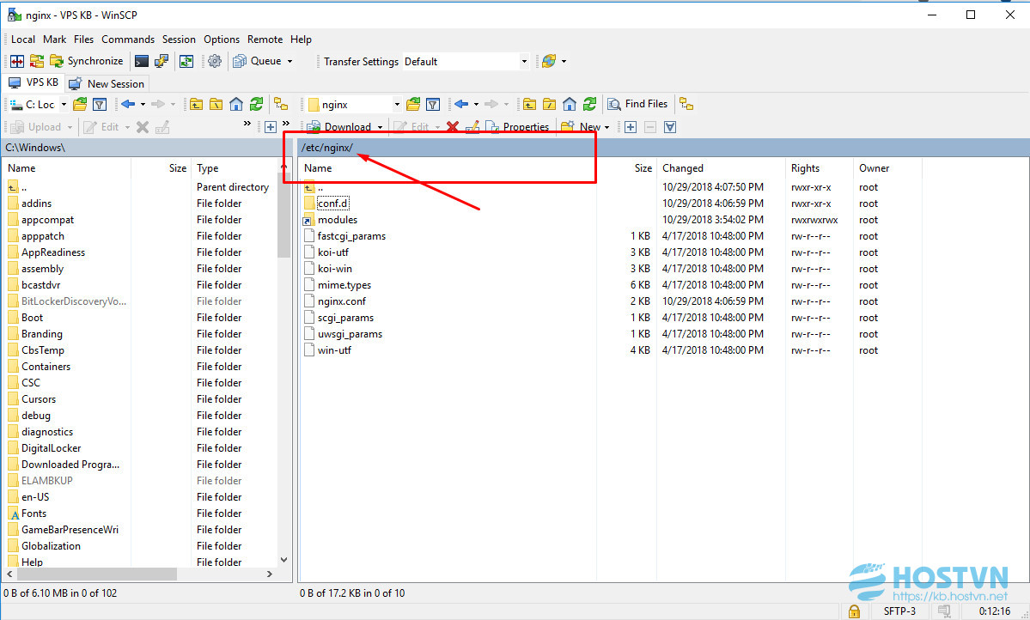Viewport: 1030px width, 620px height.
Task: Click local panel Open Directory icon
Action: click(x=80, y=104)
